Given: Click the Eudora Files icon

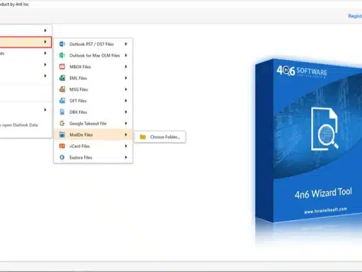Looking at the screenshot, I should 62,157.
